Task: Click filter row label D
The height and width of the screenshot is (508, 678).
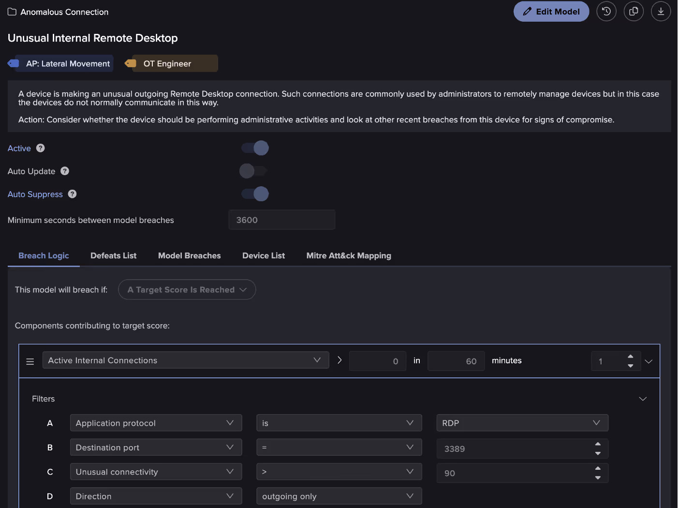Action: (50, 496)
